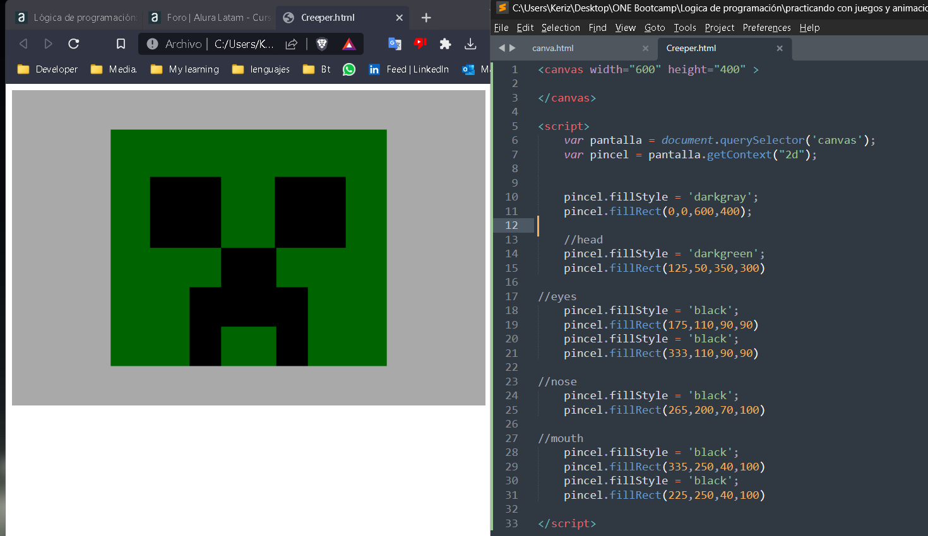The width and height of the screenshot is (928, 536).
Task: Switch to Lógica de programación browser tab
Action: (x=76, y=18)
